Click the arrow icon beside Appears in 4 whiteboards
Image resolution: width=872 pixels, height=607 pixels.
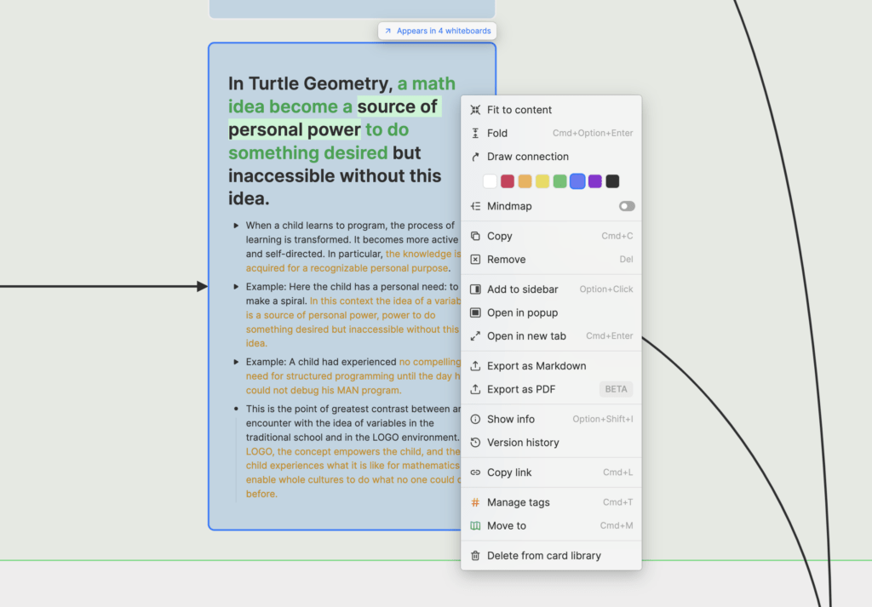click(x=387, y=31)
